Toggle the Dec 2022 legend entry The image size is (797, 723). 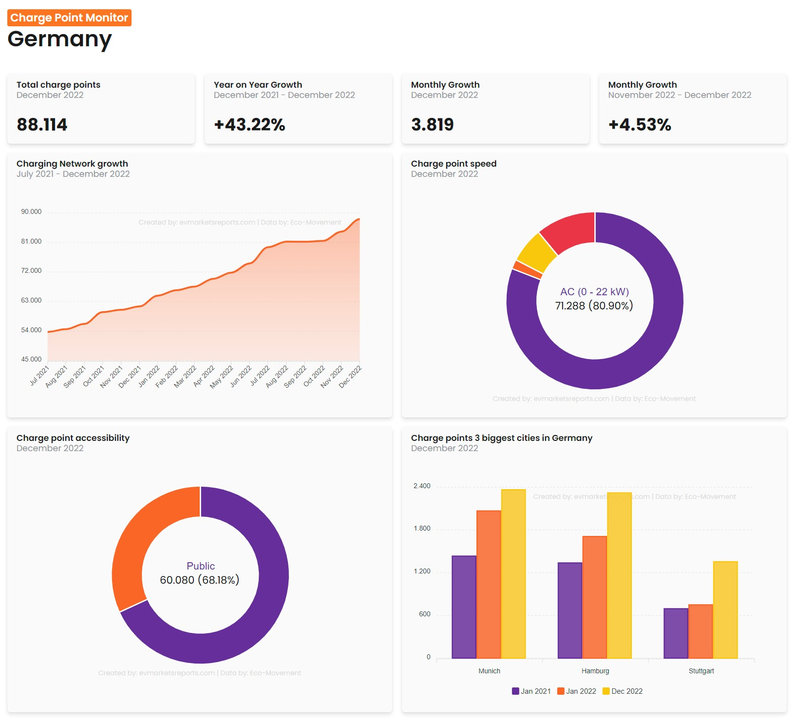click(623, 691)
